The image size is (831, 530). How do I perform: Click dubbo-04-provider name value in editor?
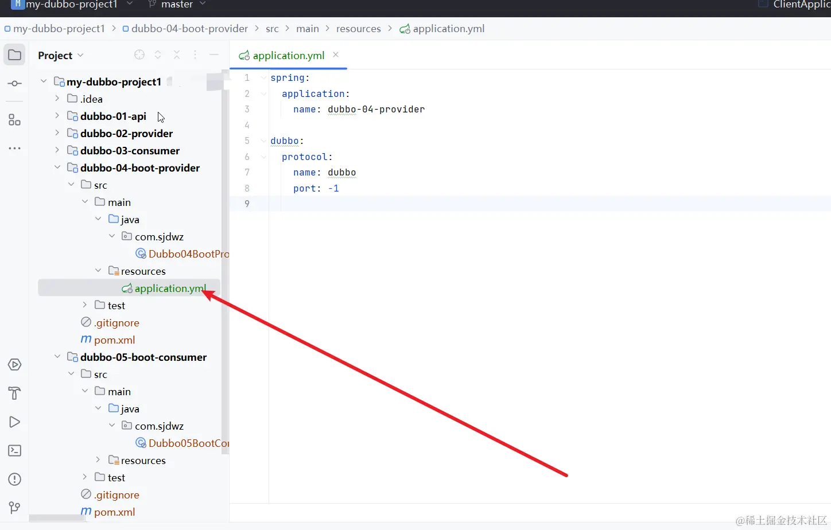pos(376,109)
